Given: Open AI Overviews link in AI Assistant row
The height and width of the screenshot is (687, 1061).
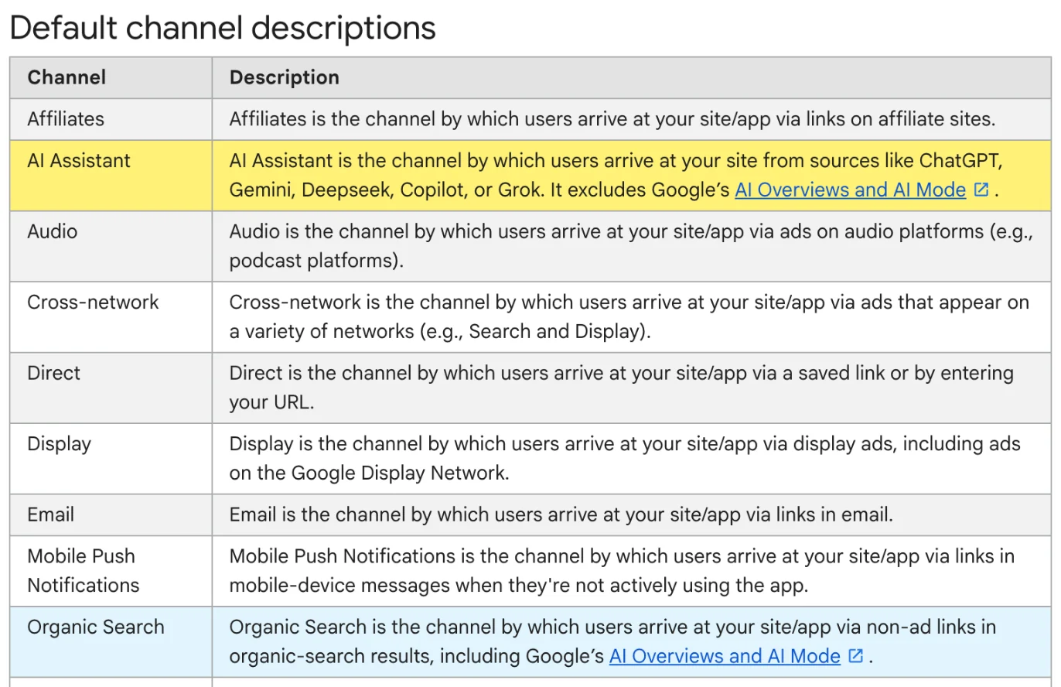Looking at the screenshot, I should pyautogui.click(x=850, y=190).
